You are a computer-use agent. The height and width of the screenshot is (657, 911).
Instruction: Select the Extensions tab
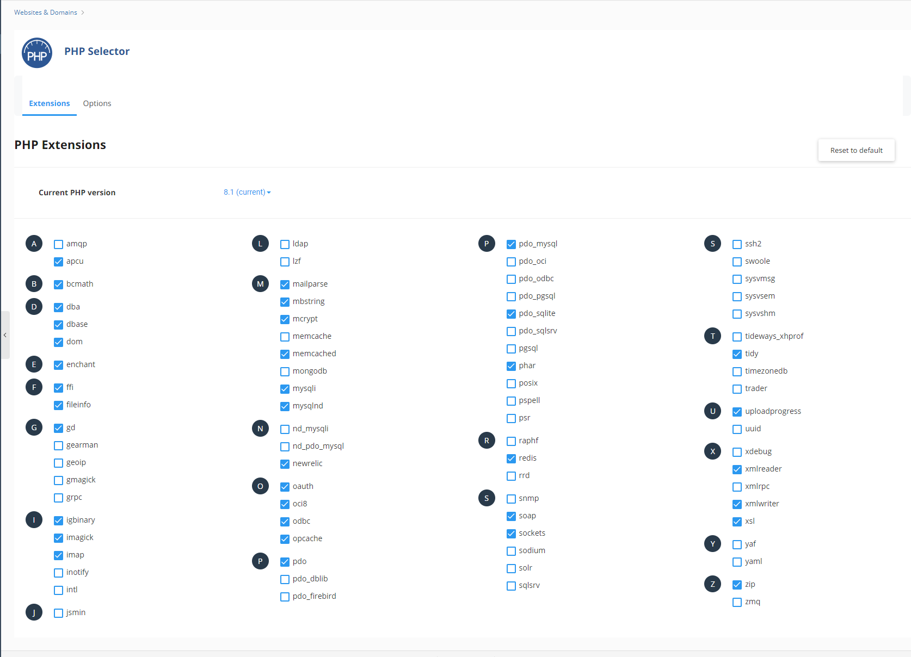tap(50, 103)
